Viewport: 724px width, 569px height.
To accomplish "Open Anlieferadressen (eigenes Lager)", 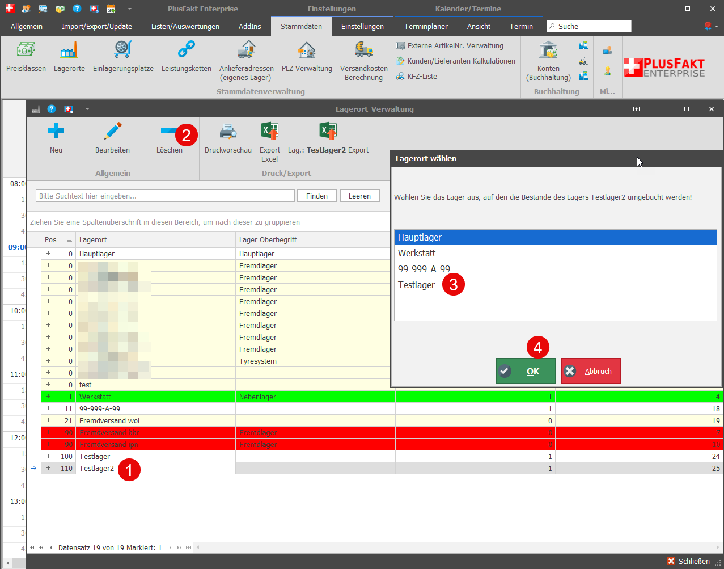I will 246,61.
